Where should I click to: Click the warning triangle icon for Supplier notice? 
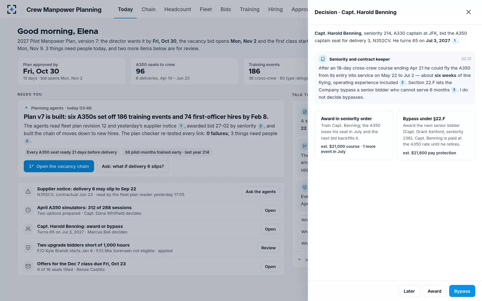coord(28,192)
